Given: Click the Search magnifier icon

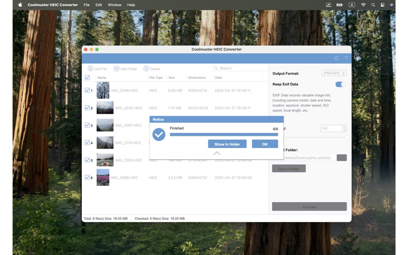Looking at the screenshot, I should pos(215,68).
